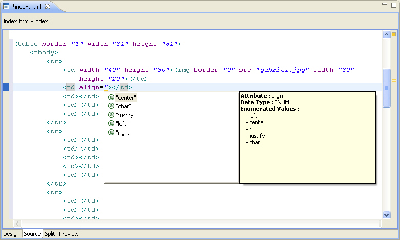The width and height of the screenshot is (400, 240).
Task: Click the blue marker in left gutter
Action: click(x=6, y=87)
